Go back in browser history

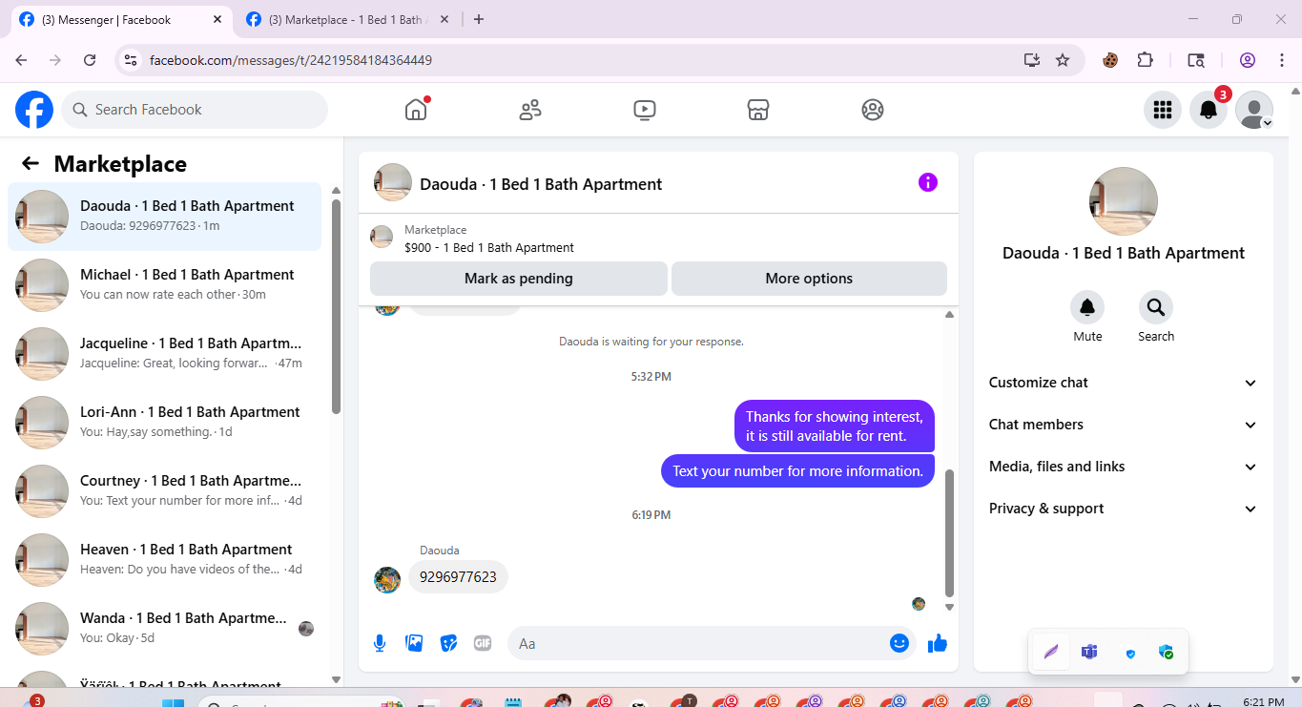pos(21,60)
